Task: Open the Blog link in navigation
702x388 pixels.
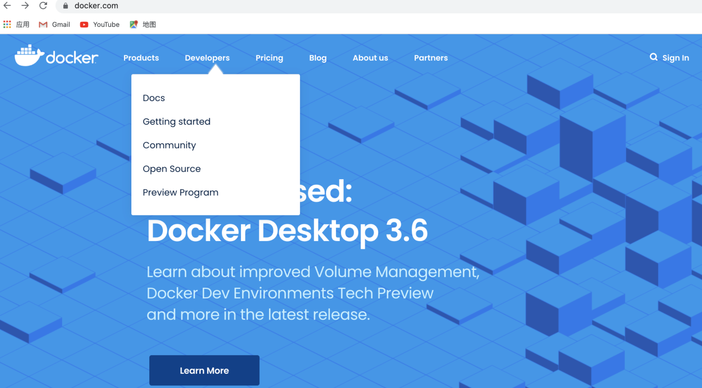Action: point(318,58)
